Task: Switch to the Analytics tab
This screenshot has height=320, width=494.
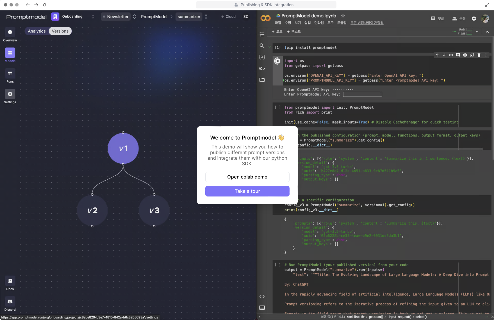Action: [x=37, y=31]
